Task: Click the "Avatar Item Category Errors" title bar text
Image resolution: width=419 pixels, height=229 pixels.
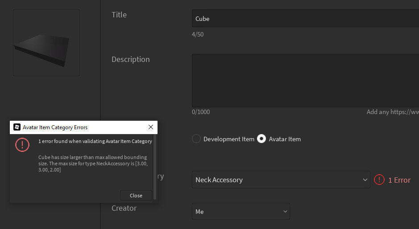Action: coord(55,127)
